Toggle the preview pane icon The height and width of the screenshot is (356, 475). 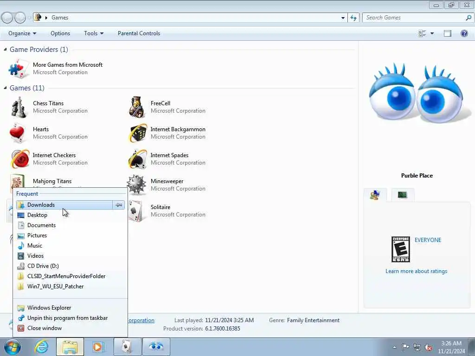[x=448, y=33]
